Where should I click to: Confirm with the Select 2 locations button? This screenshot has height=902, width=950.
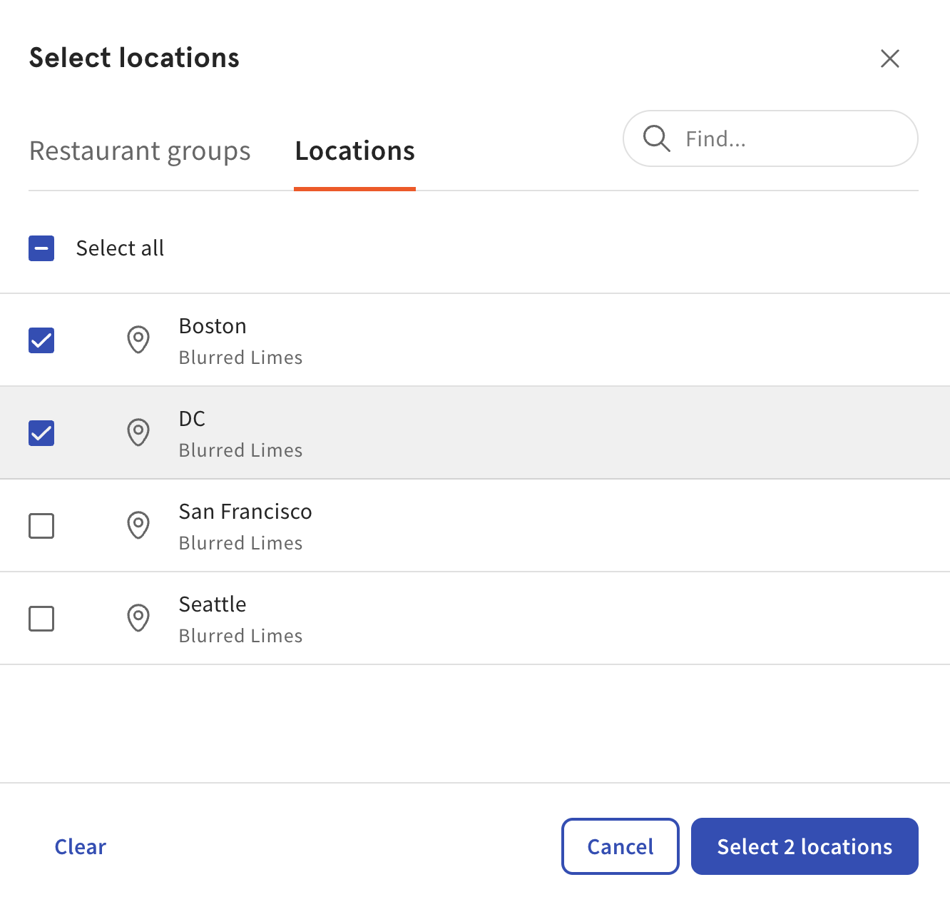coord(804,846)
